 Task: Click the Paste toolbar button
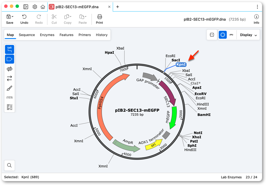click(83, 19)
